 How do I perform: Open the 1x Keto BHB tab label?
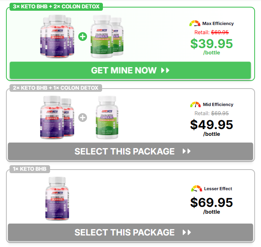tap(30, 169)
